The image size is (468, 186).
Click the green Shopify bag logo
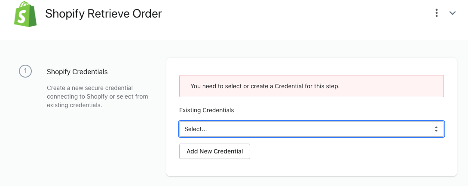pyautogui.click(x=26, y=13)
